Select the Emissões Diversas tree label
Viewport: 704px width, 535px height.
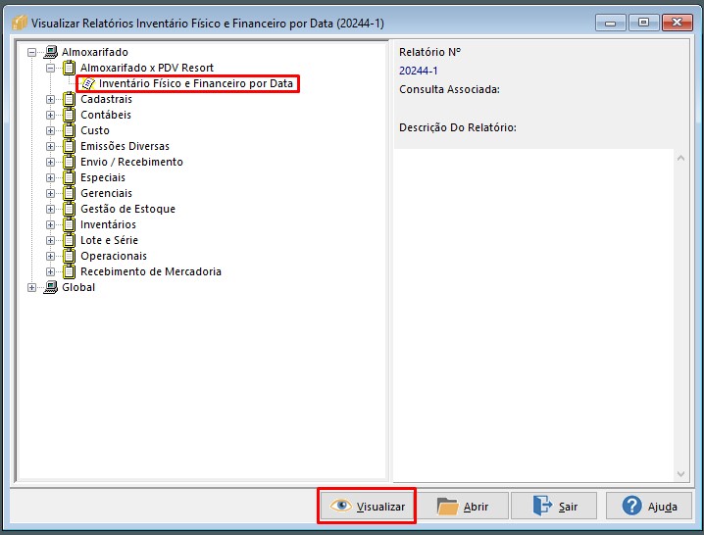tap(125, 146)
